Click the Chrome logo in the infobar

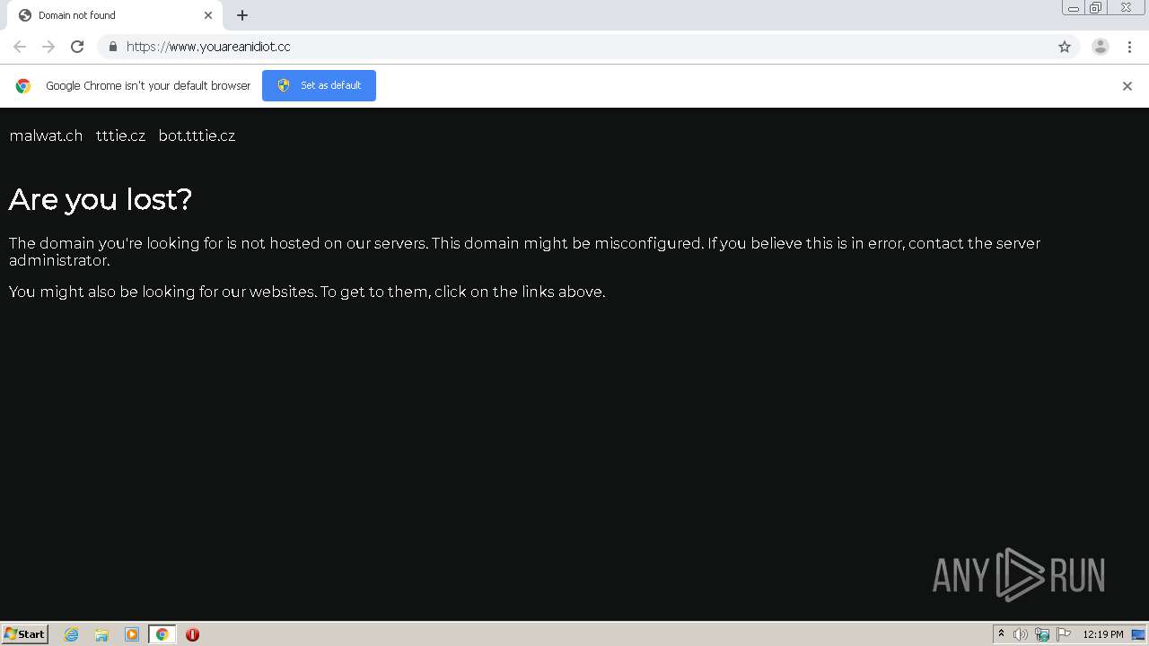[x=23, y=86]
